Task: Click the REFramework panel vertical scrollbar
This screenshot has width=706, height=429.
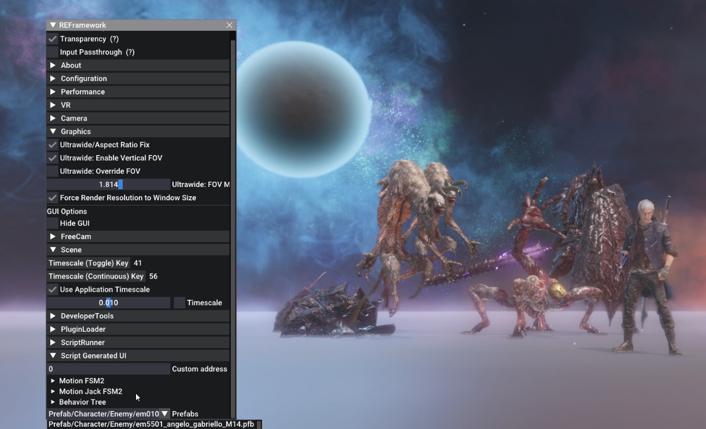Action: pyautogui.click(x=233, y=228)
